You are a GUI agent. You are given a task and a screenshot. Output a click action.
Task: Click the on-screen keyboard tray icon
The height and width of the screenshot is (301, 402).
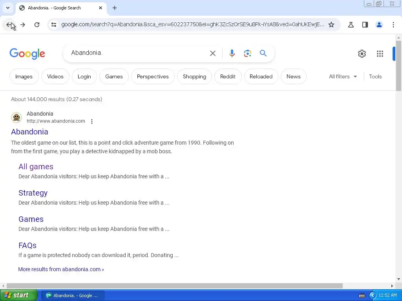point(362,296)
